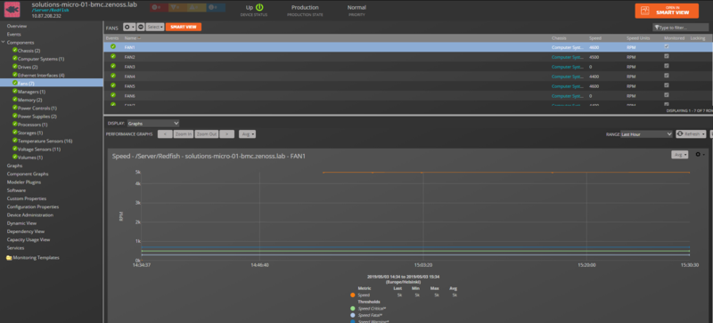This screenshot has height=323, width=713.
Task: Click the graph settings gear icon
Action: (699, 155)
